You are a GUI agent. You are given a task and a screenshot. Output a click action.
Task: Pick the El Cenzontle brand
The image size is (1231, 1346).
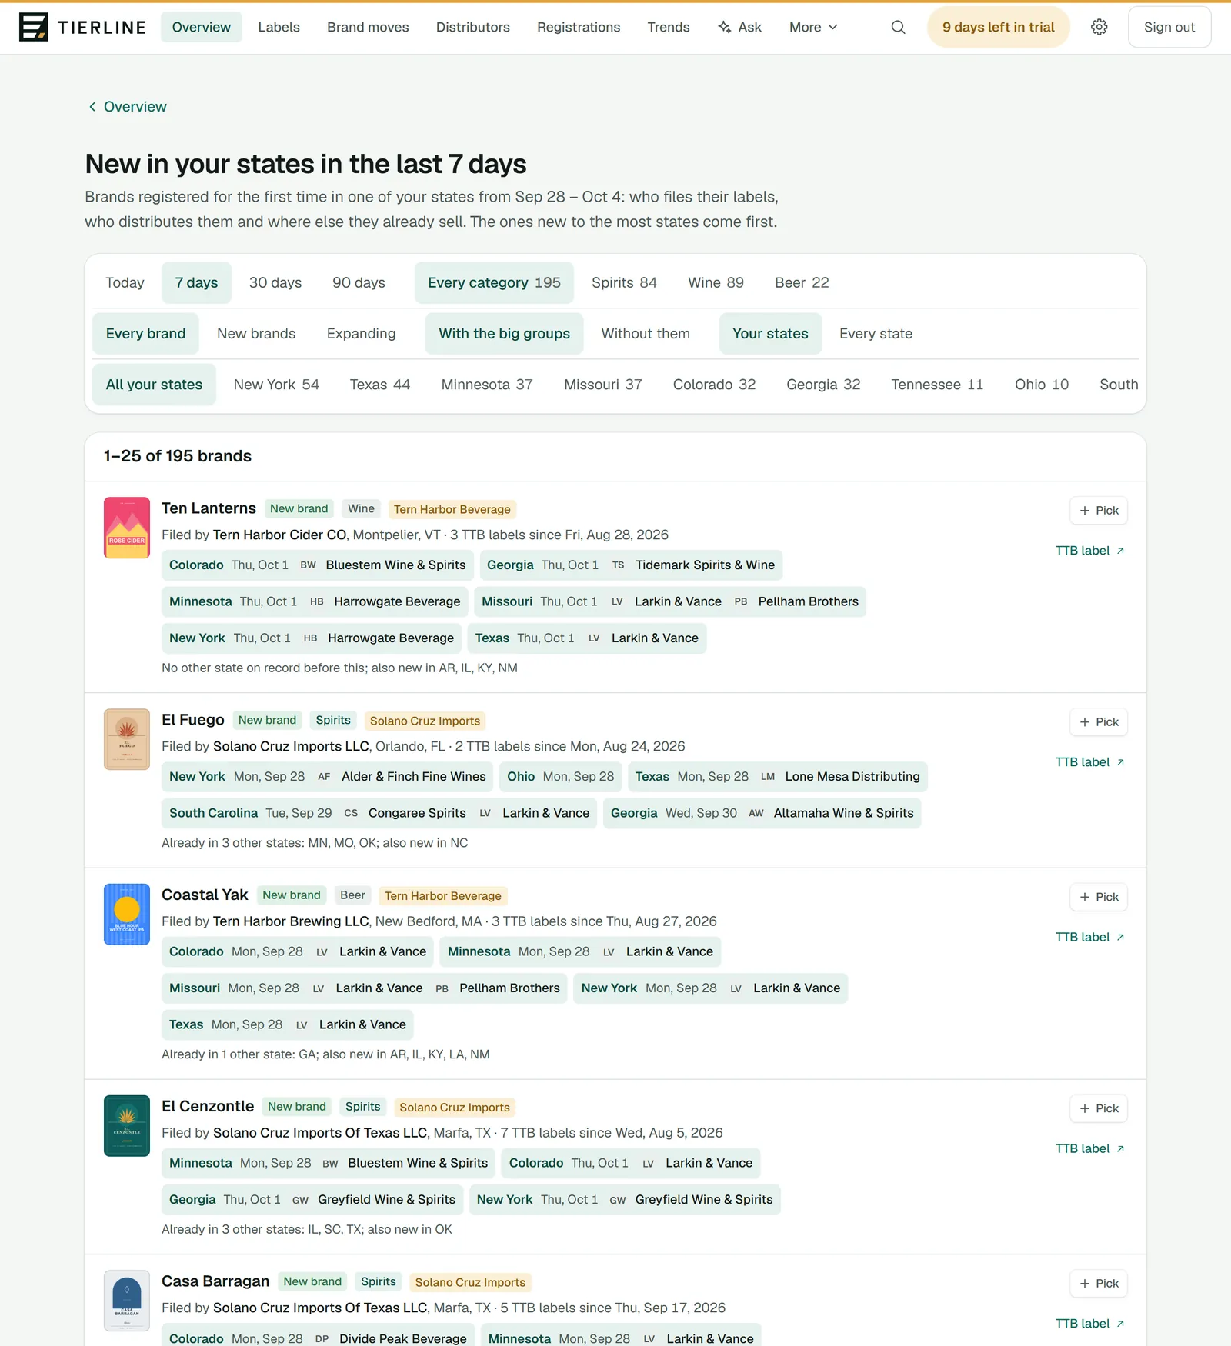pos(1099,1108)
